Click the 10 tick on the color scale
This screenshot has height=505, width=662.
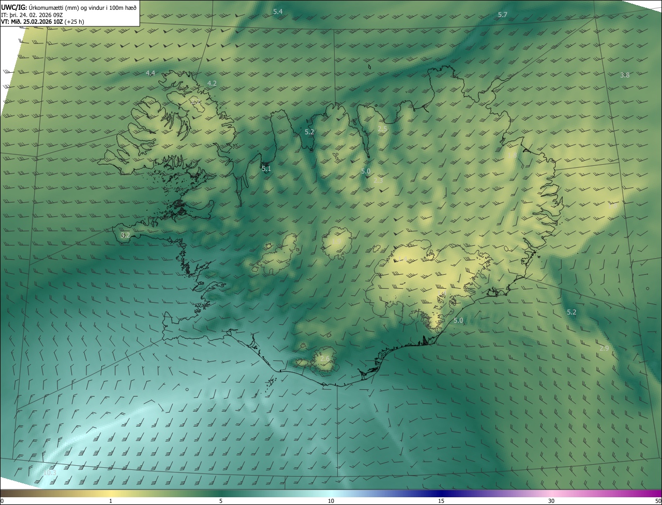coord(331,501)
